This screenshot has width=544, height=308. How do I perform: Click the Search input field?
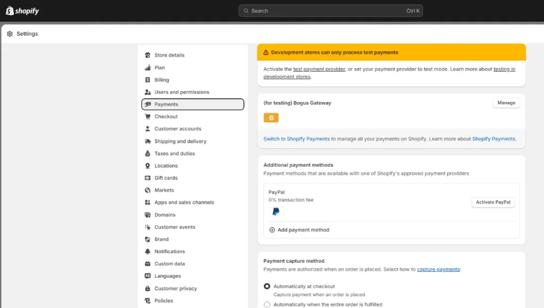pos(330,11)
